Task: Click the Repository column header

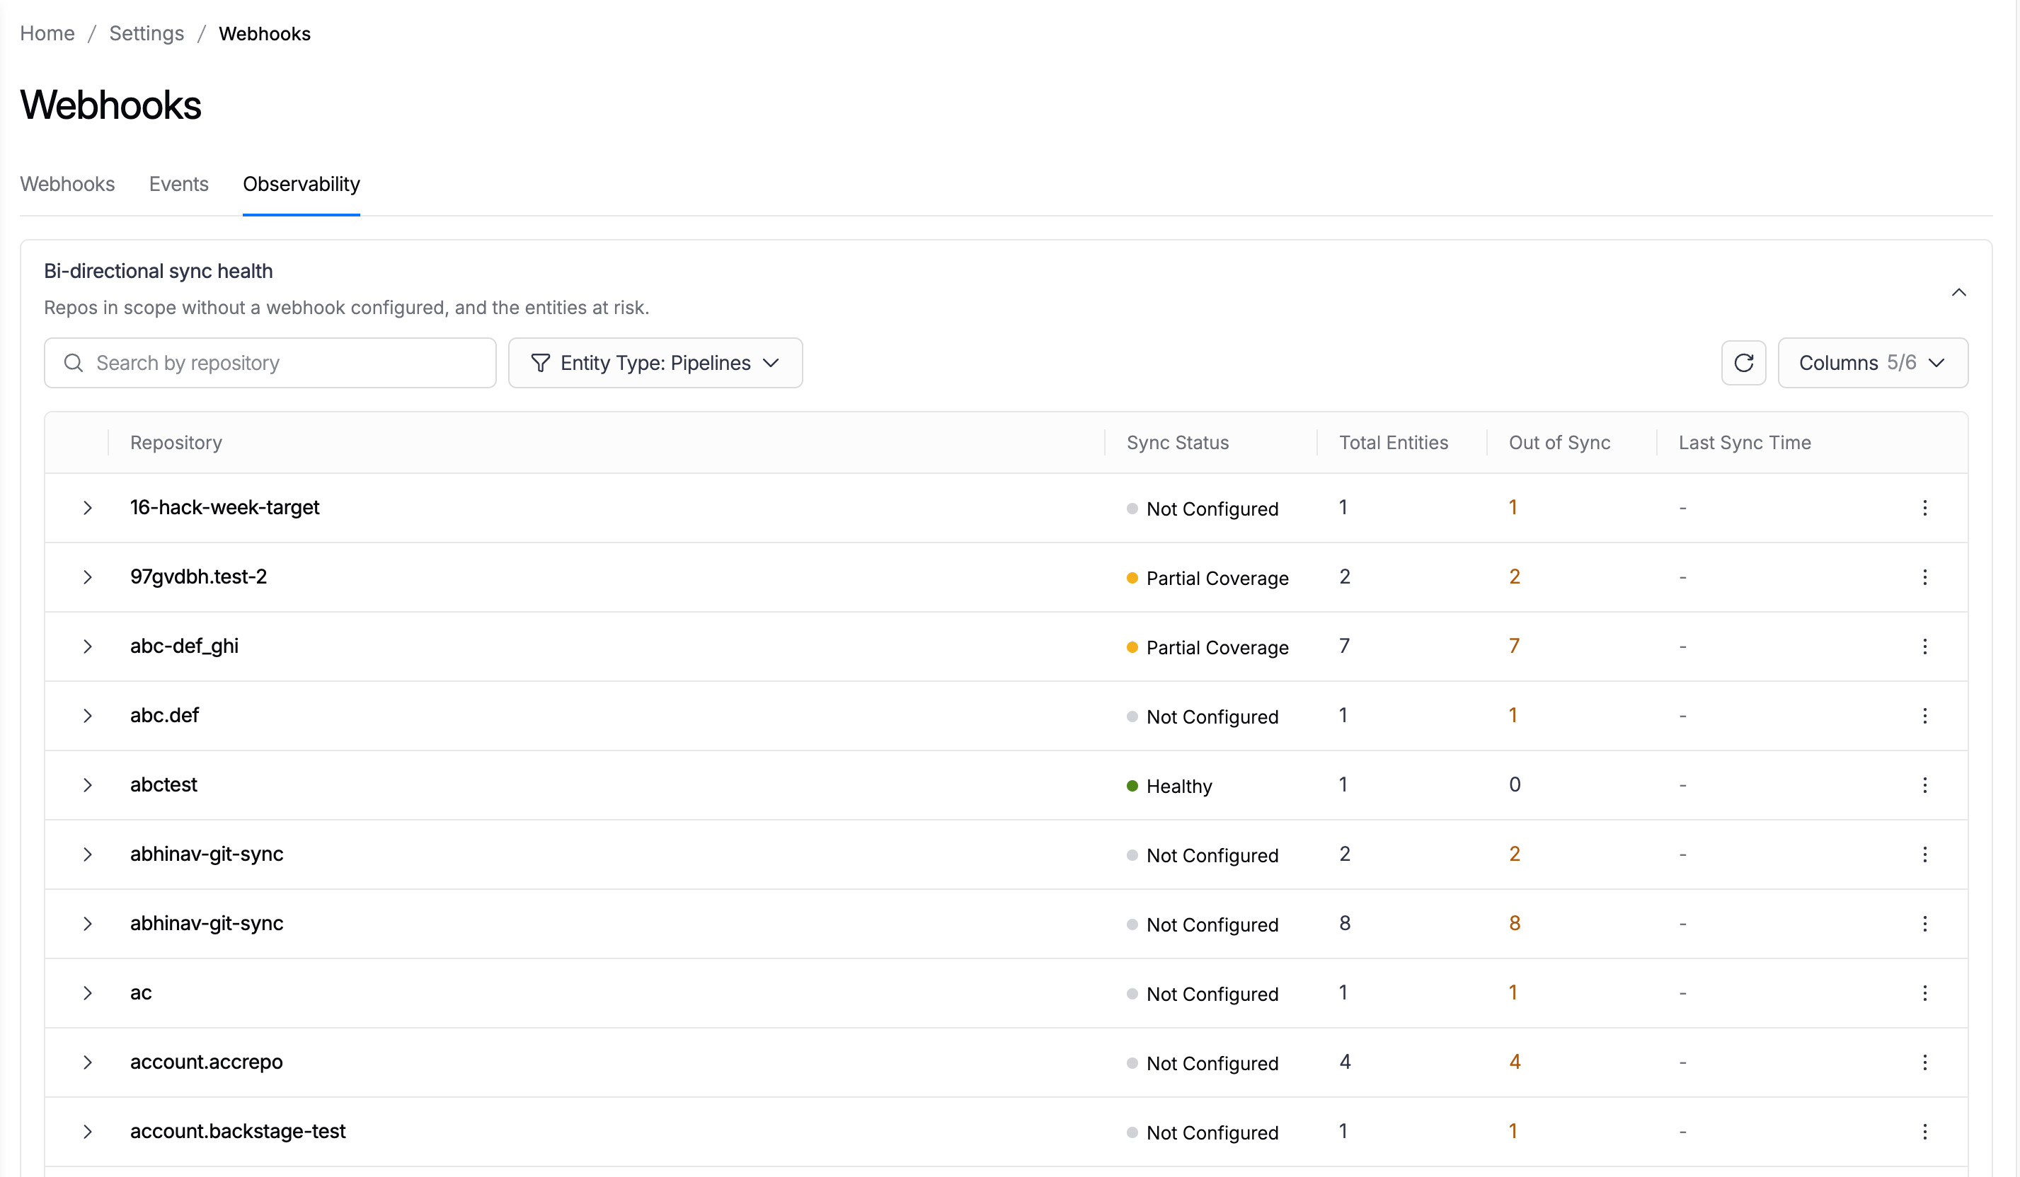Action: pos(176,443)
